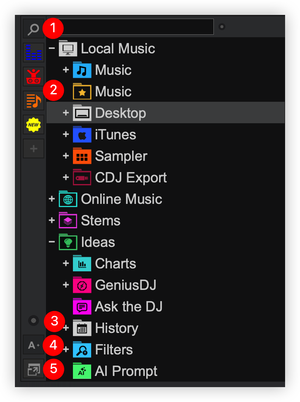Click the plus button in sidebar
This screenshot has width=300, height=402.
click(x=33, y=148)
